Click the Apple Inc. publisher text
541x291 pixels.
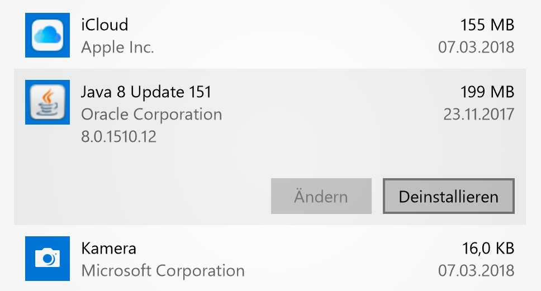coord(117,47)
